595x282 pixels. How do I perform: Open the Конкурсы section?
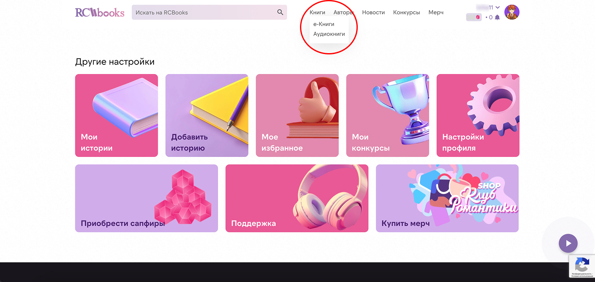pyautogui.click(x=406, y=13)
